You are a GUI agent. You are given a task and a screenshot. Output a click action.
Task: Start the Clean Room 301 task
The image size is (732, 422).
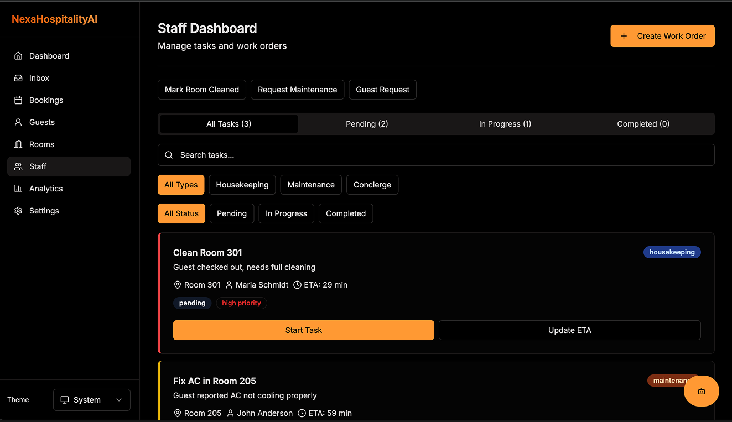tap(303, 330)
